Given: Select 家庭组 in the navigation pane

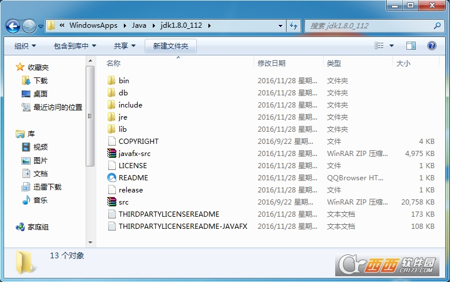Looking at the screenshot, I should [38, 227].
